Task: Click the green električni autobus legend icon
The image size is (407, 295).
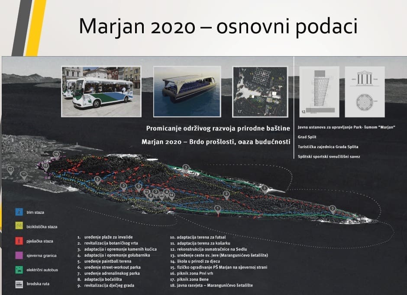Action: 18,270
